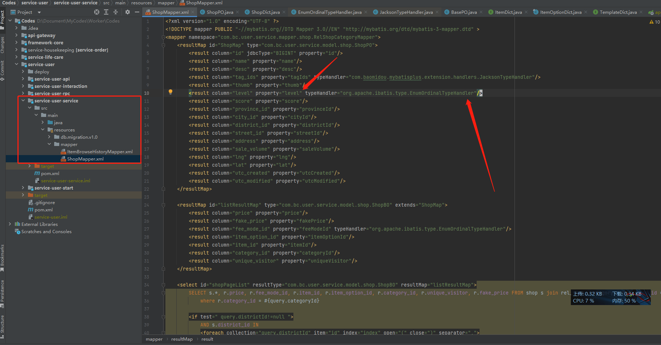Click result in the bottom breadcrumb
661x345 pixels.
point(207,339)
